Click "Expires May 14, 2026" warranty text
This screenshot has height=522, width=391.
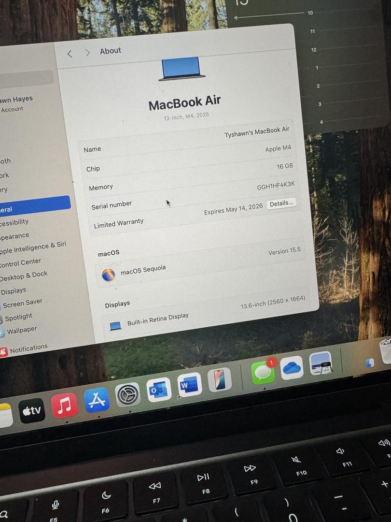tap(233, 209)
